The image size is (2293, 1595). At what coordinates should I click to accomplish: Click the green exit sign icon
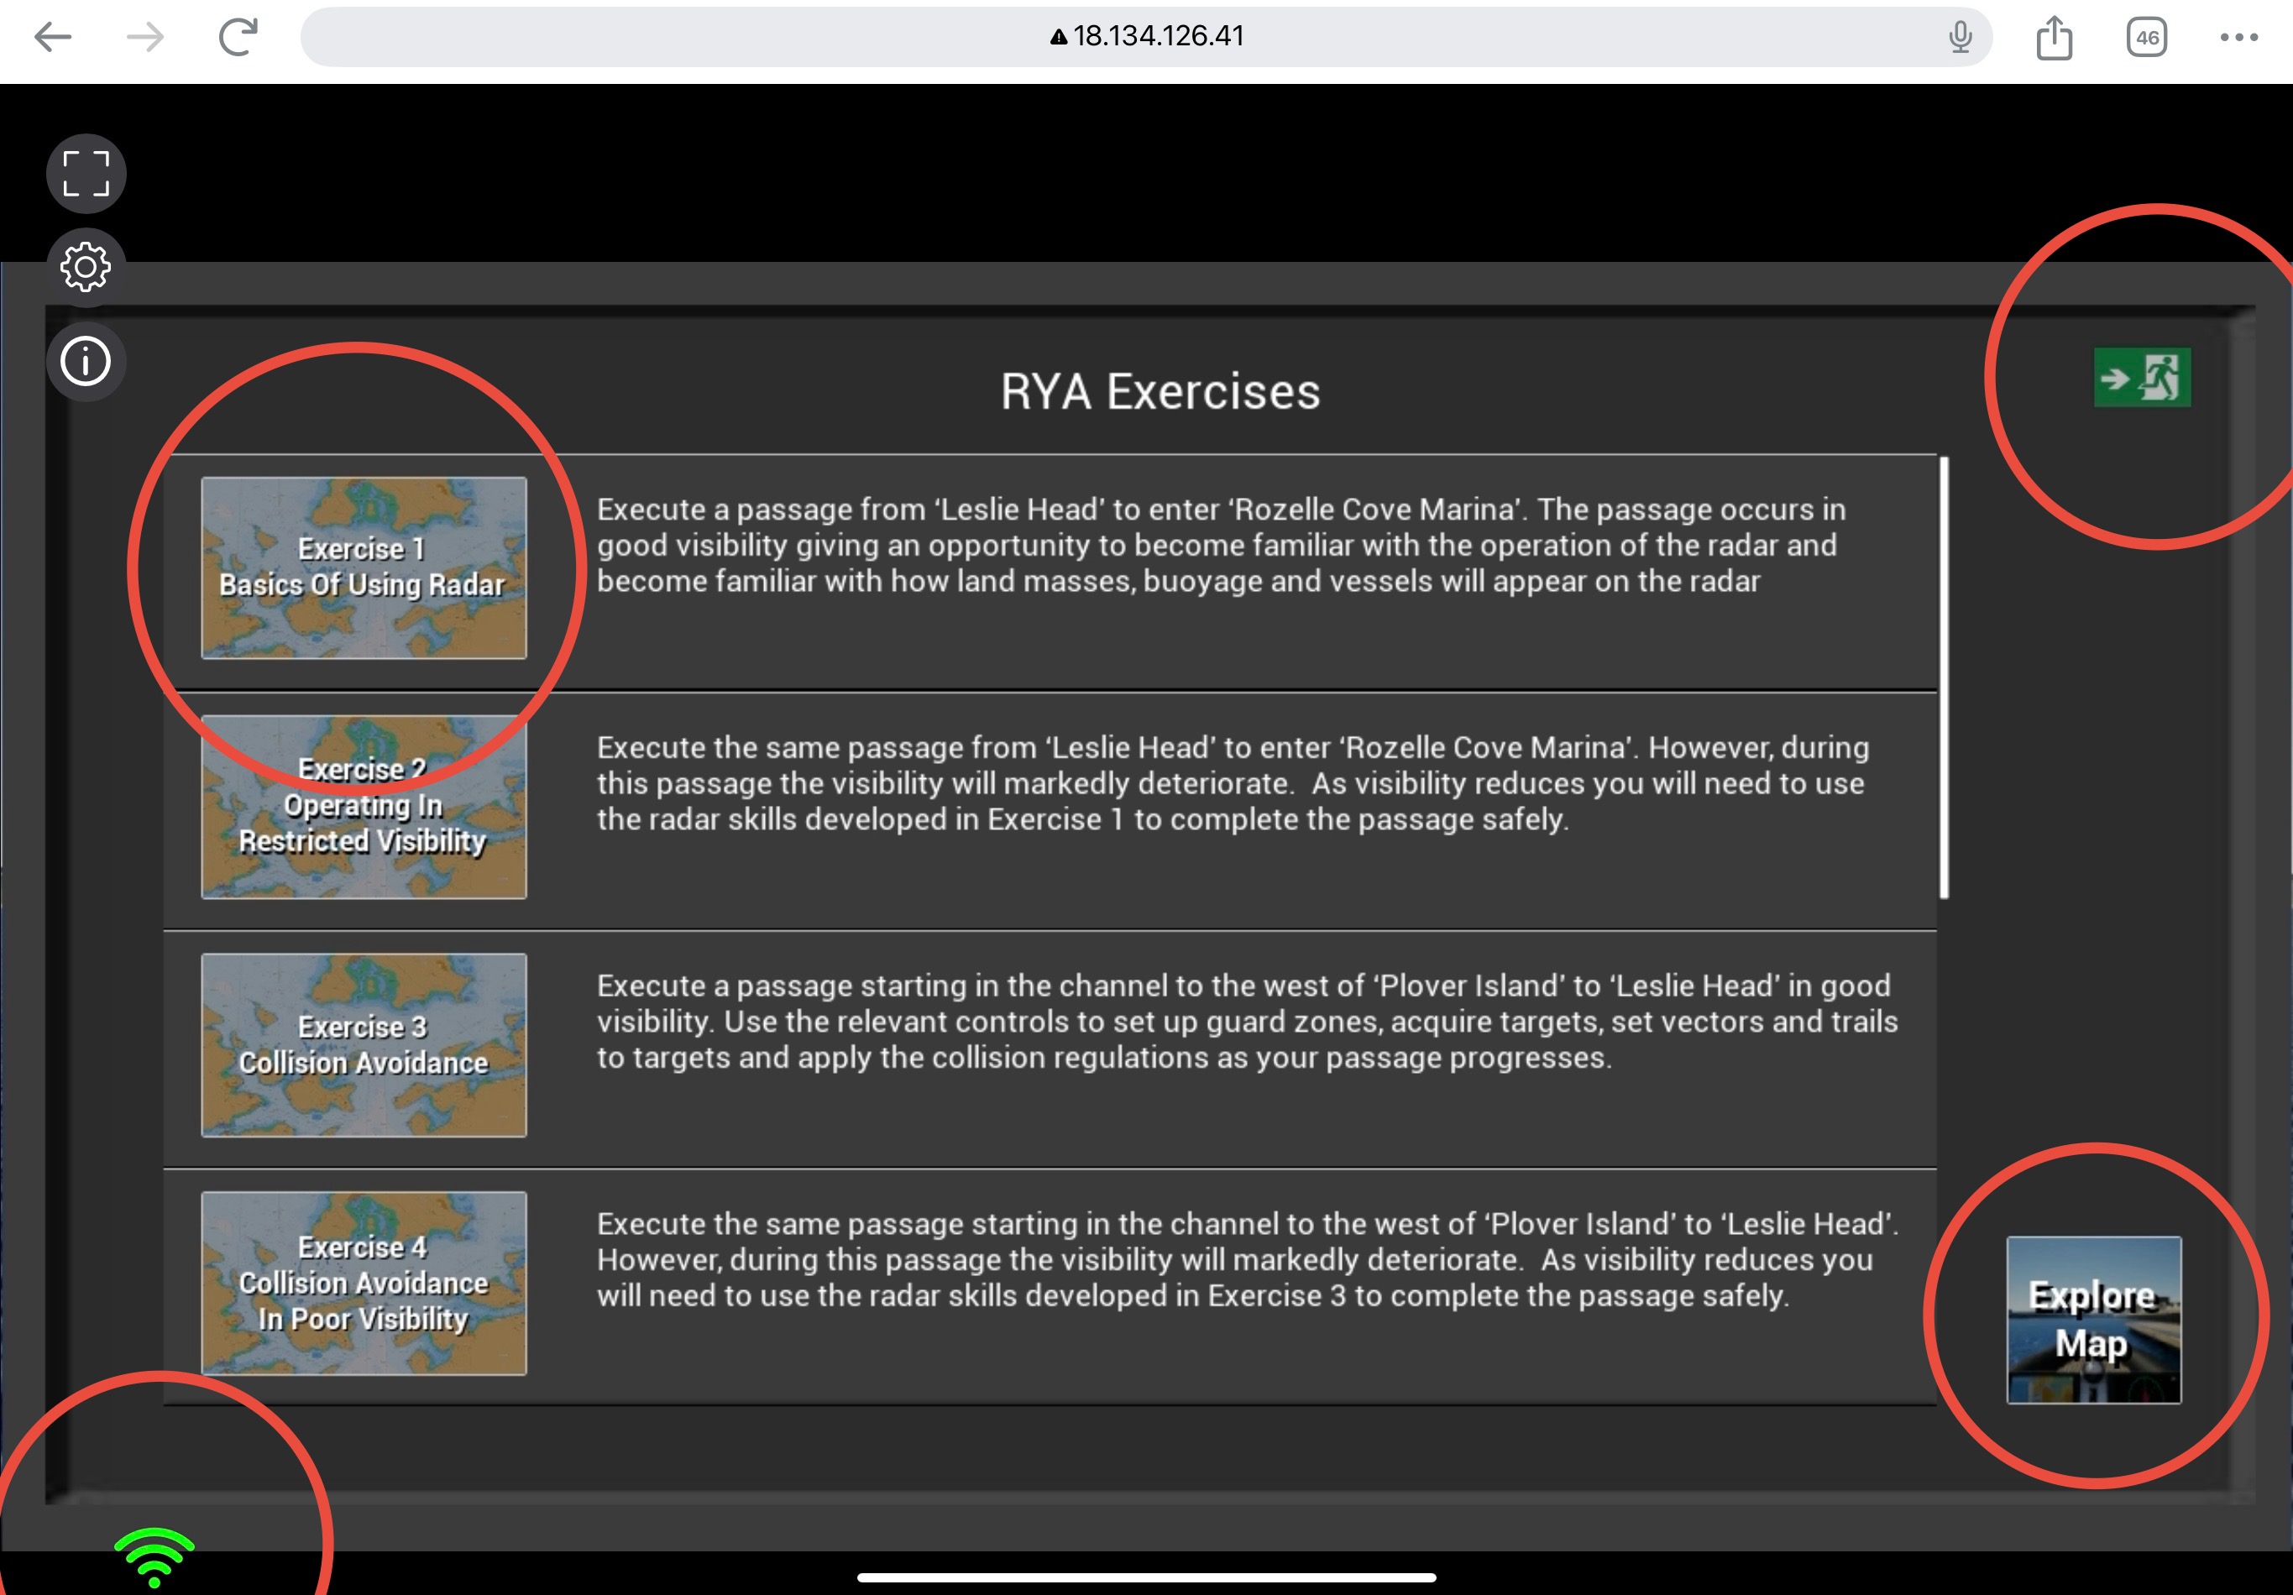click(2142, 378)
